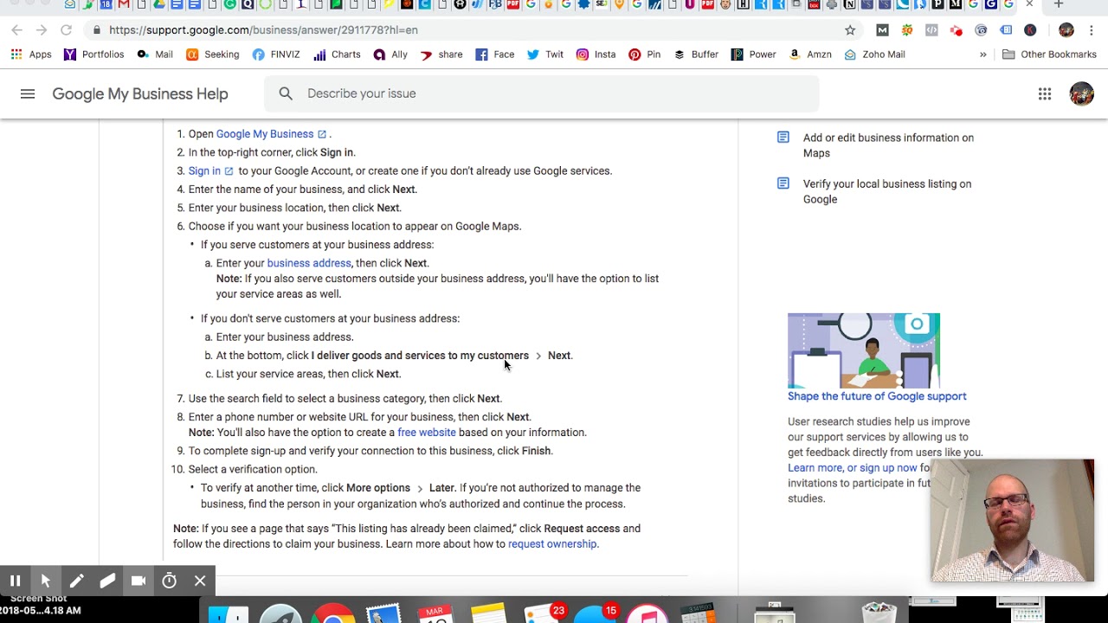Open the FINVIZ bookmark
The height and width of the screenshot is (623, 1108).
pyautogui.click(x=276, y=55)
